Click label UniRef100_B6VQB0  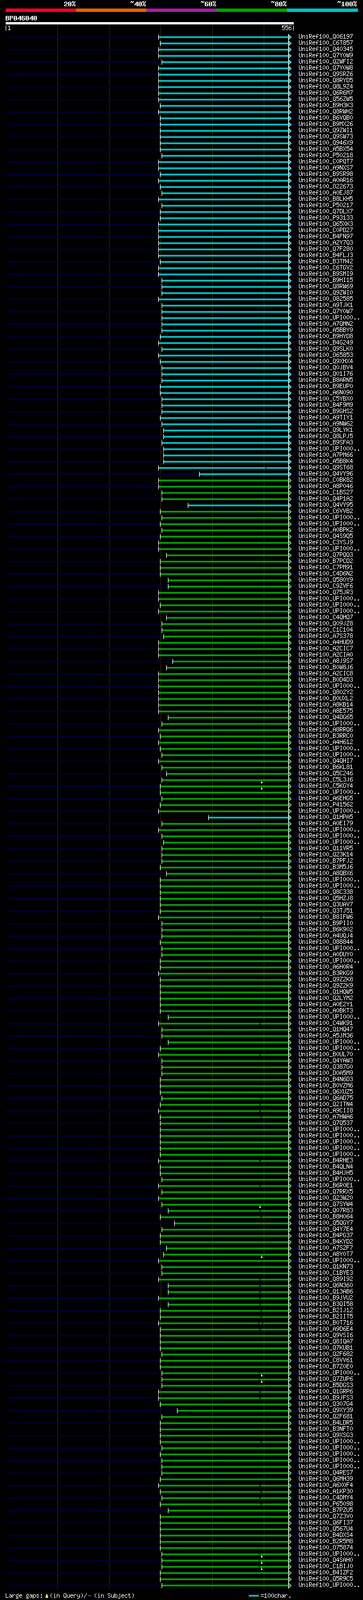pos(326,118)
